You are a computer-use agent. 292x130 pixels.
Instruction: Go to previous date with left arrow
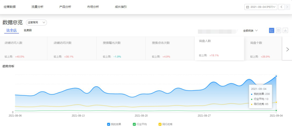pyautogui.click(x=281, y=7)
